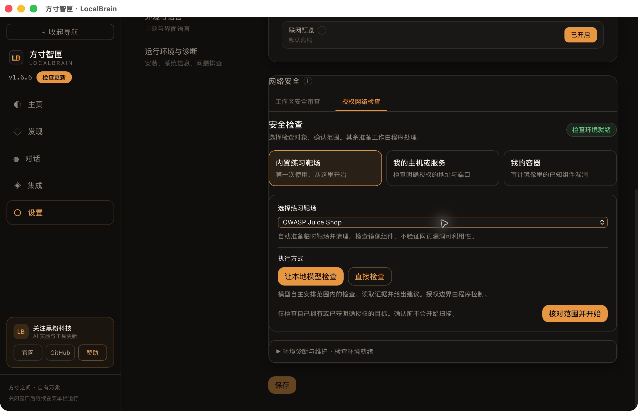Open the OWASP Juice Shop dropdown
This screenshot has width=638, height=411.
(443, 222)
